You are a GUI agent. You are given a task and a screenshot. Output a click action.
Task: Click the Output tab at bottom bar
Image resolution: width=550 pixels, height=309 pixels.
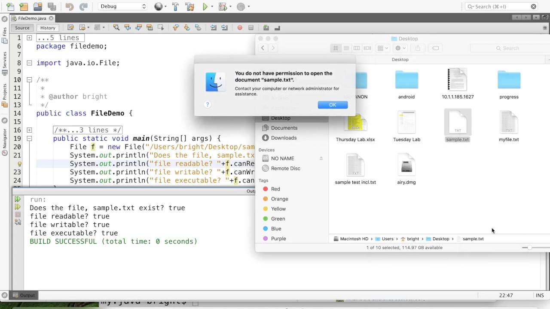(x=24, y=295)
